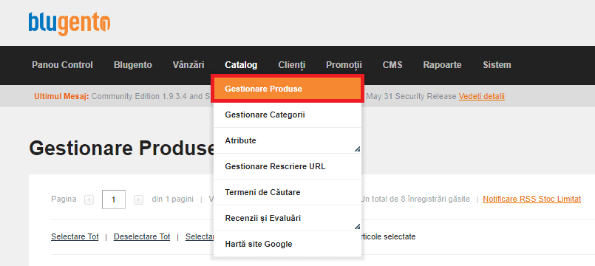Viewport: 595px width, 266px height.
Task: Open Panou Control menu
Action: (62, 65)
